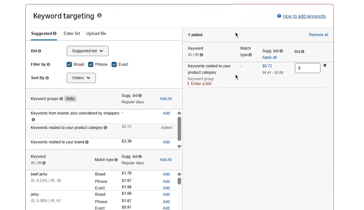Click Apply all suggested bids
The width and height of the screenshot is (364, 210).
pos(269,57)
